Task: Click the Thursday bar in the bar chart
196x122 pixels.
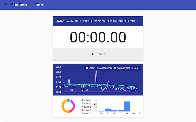Action: pyautogui.click(x=121, y=111)
